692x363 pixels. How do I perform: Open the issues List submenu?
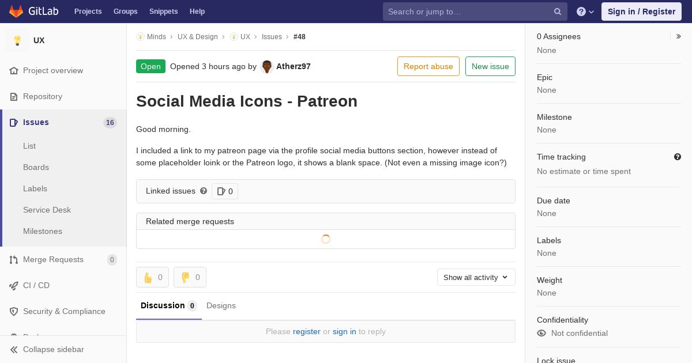[29, 146]
